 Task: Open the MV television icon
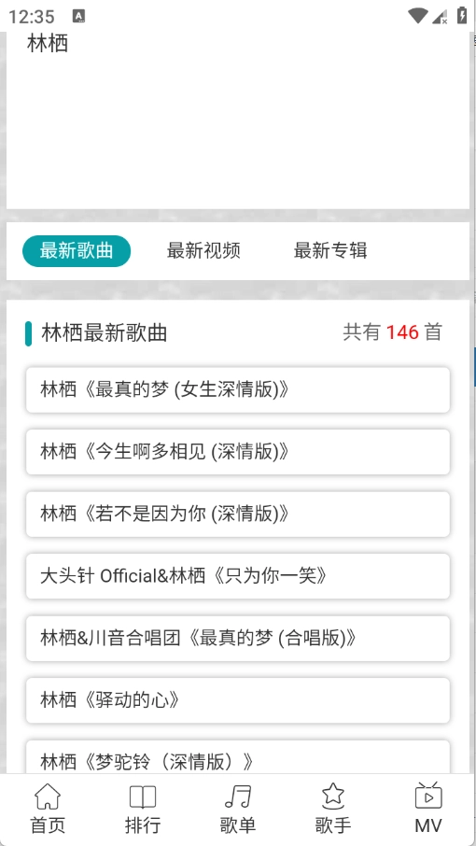(x=428, y=796)
